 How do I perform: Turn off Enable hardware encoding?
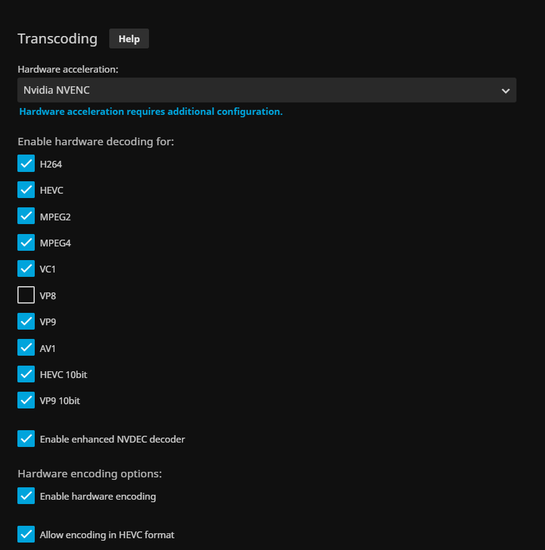click(x=26, y=496)
